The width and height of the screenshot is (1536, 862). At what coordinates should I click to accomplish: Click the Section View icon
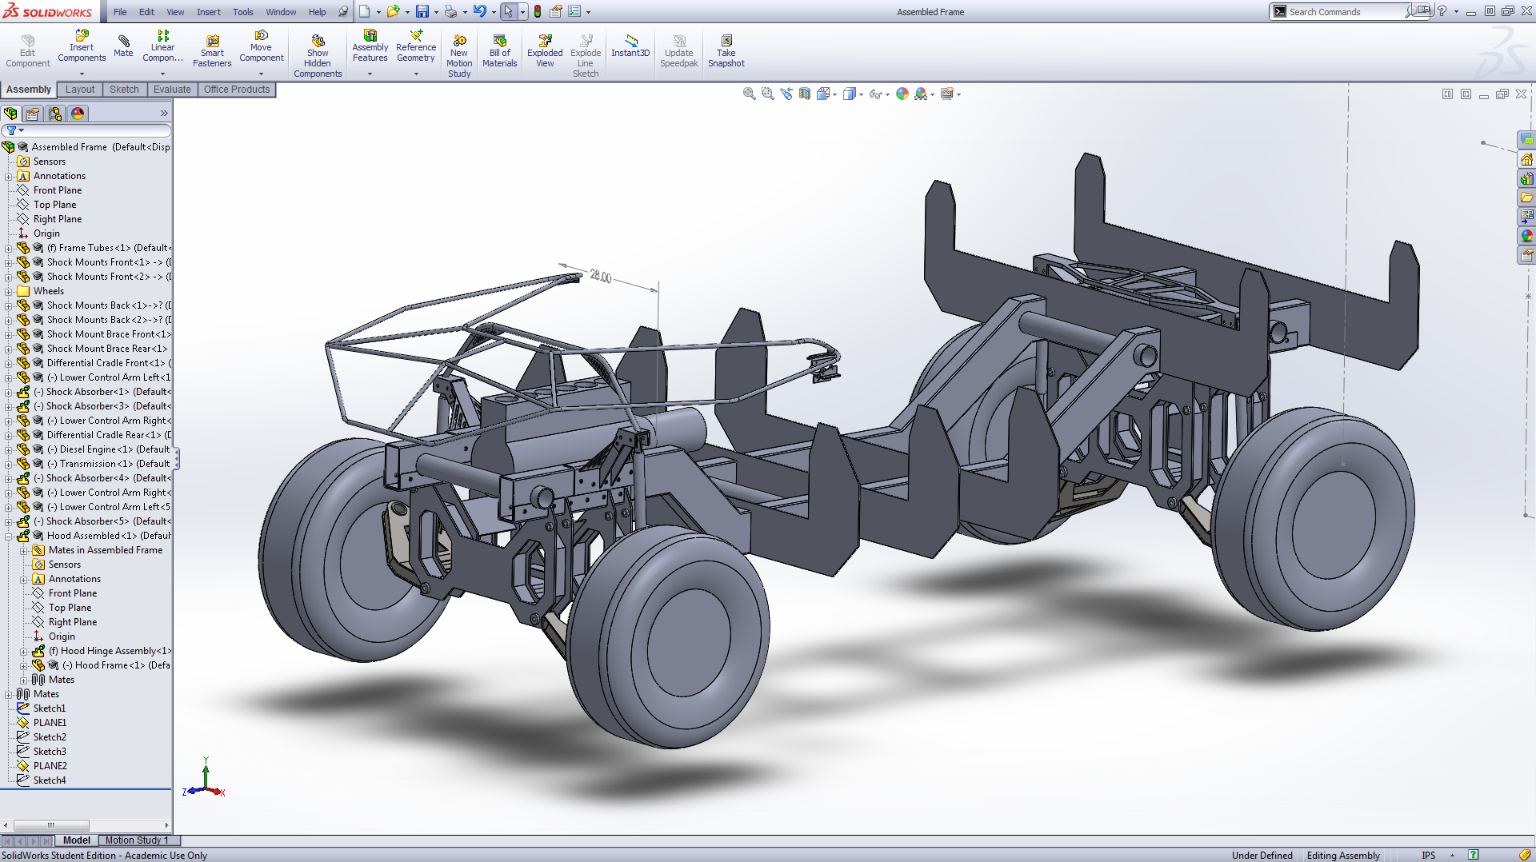click(x=805, y=94)
